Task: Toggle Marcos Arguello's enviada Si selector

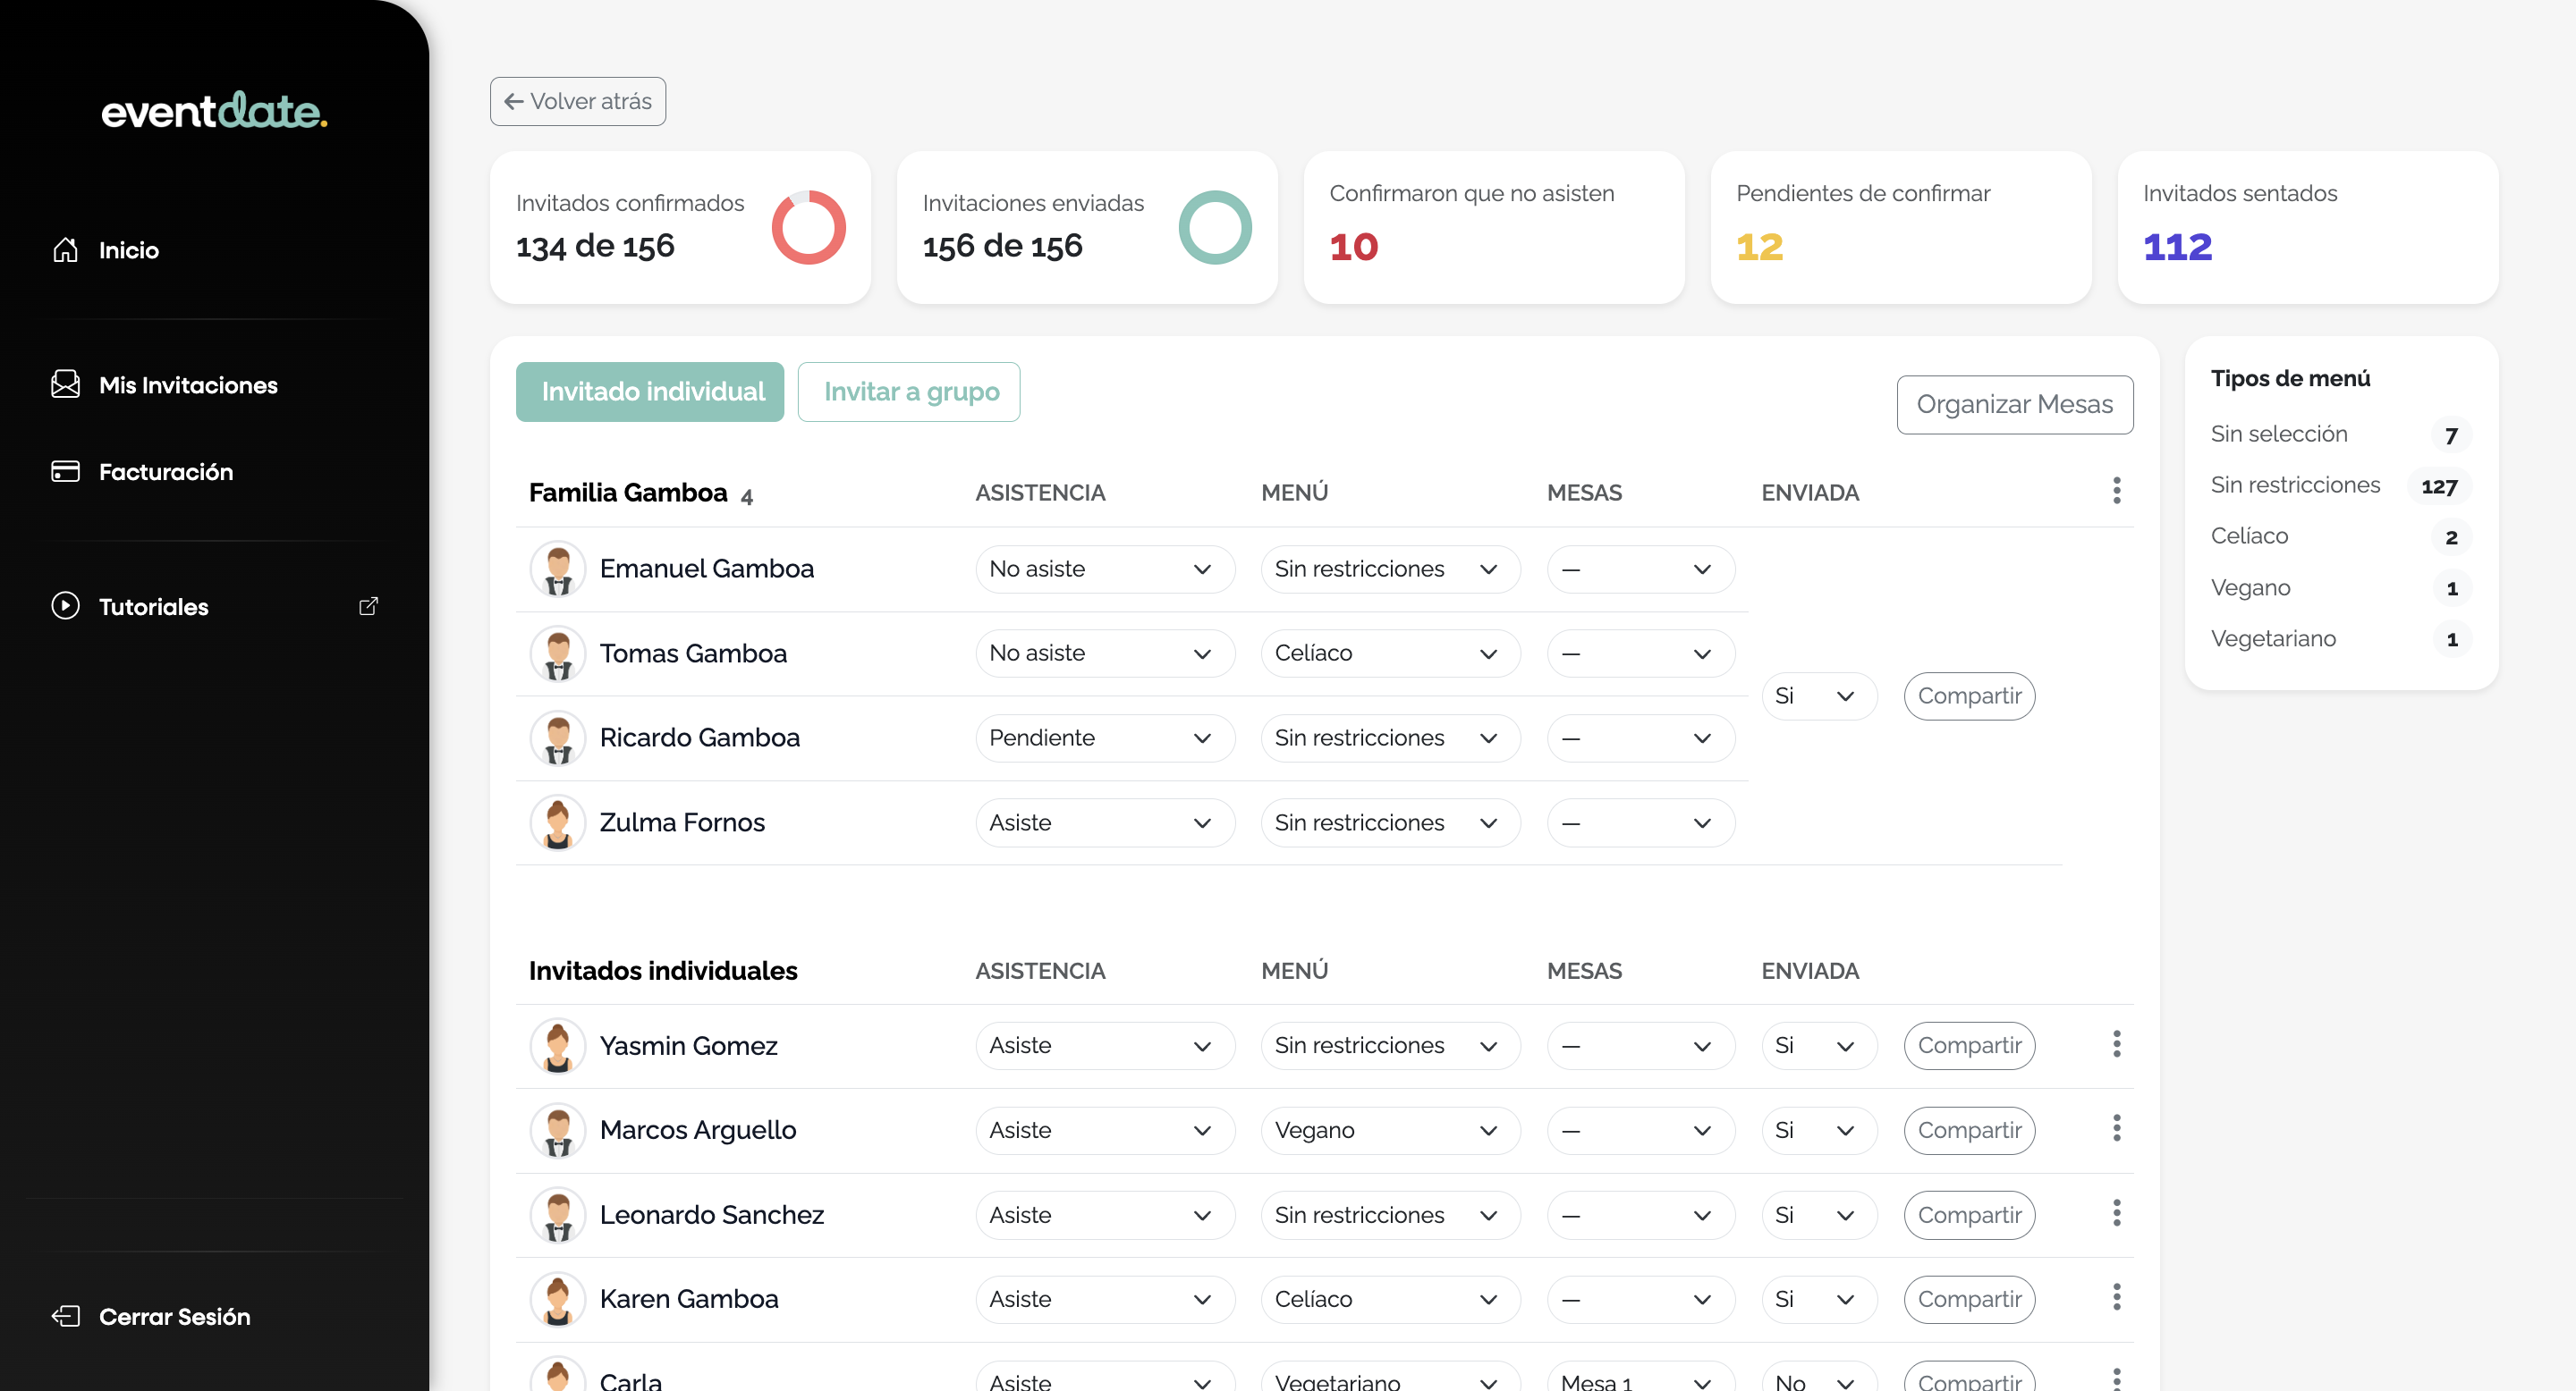Action: (1817, 1130)
